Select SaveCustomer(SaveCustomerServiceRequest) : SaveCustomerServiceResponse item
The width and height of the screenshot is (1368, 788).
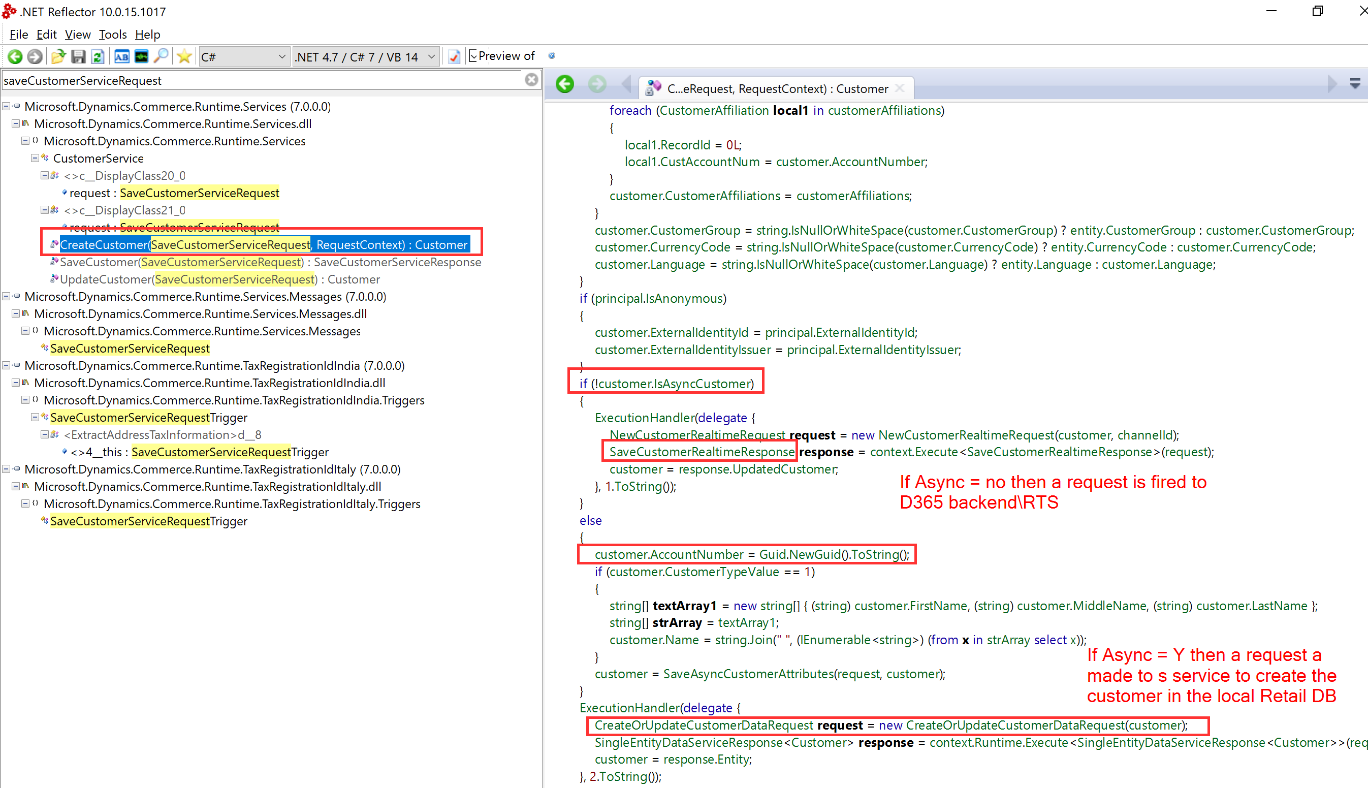point(271,262)
